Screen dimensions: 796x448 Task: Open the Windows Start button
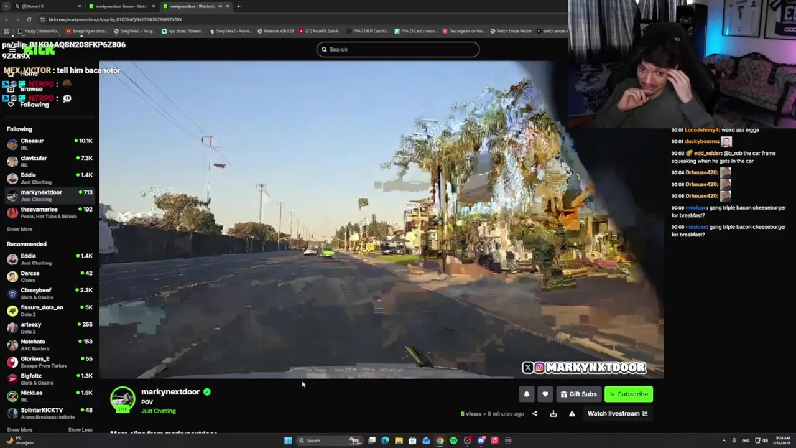click(288, 441)
